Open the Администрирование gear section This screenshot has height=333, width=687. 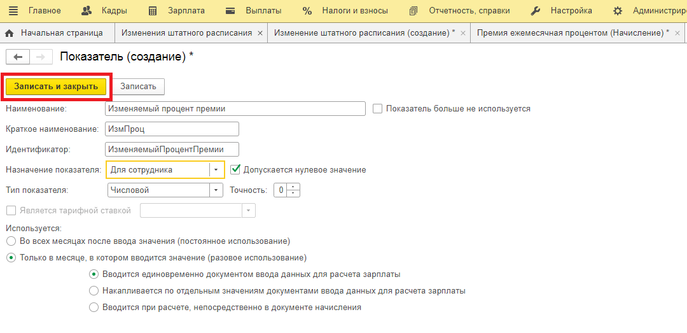click(x=649, y=11)
